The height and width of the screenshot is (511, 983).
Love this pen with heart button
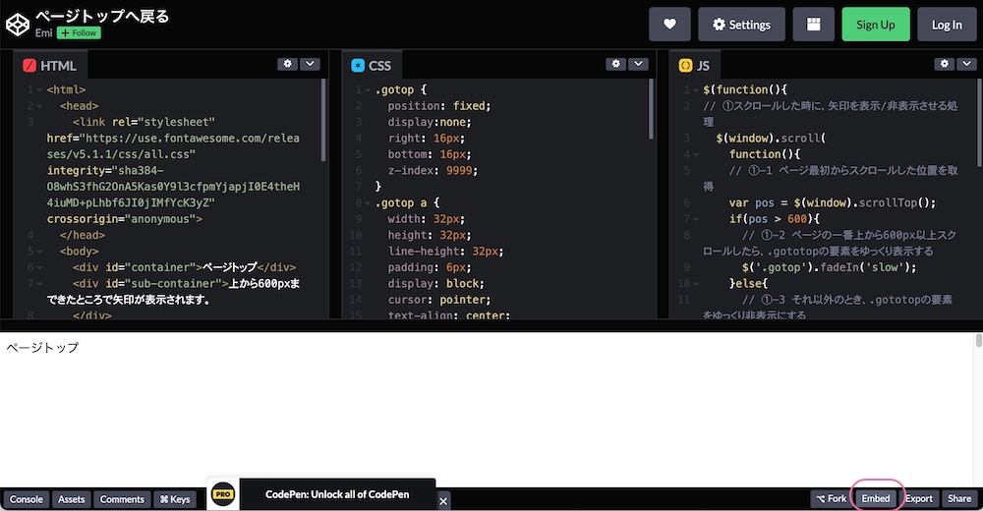coord(669,25)
